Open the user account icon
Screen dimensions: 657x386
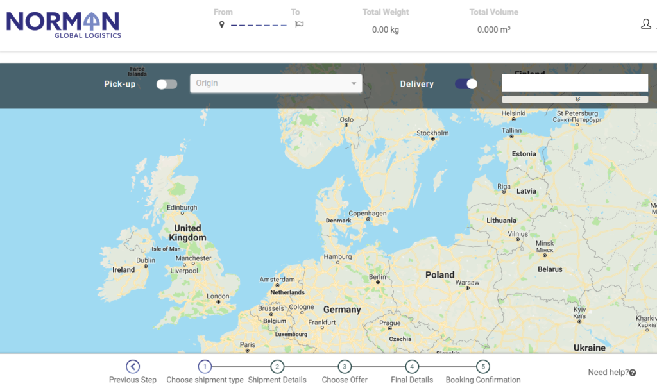645,24
